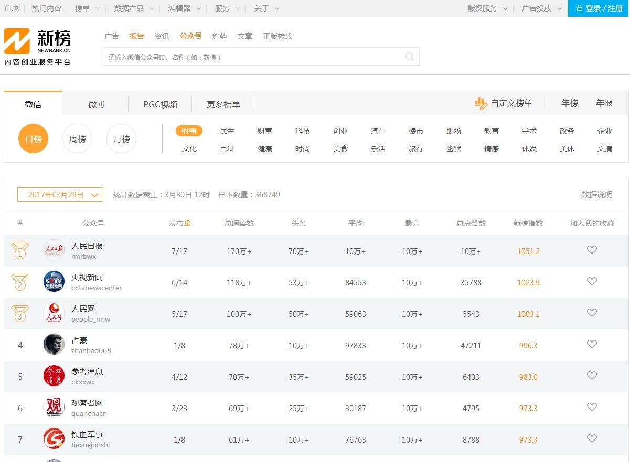Screen dimensions: 630x462
Task: Switch to the PGC视频 tab
Action: (161, 104)
